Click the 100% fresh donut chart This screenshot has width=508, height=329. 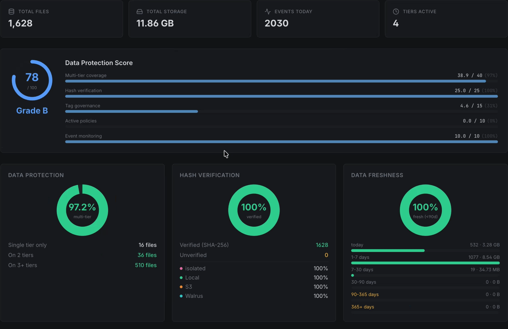425,210
